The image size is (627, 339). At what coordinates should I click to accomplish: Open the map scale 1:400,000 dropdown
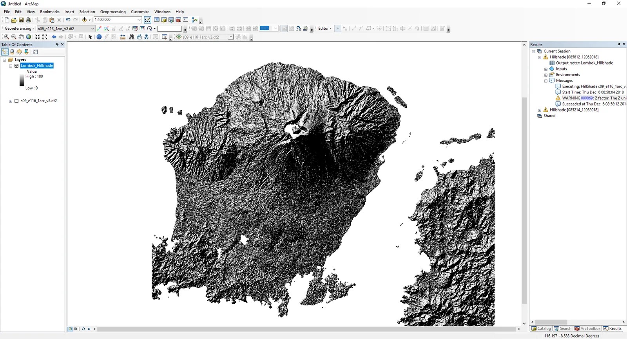(139, 20)
